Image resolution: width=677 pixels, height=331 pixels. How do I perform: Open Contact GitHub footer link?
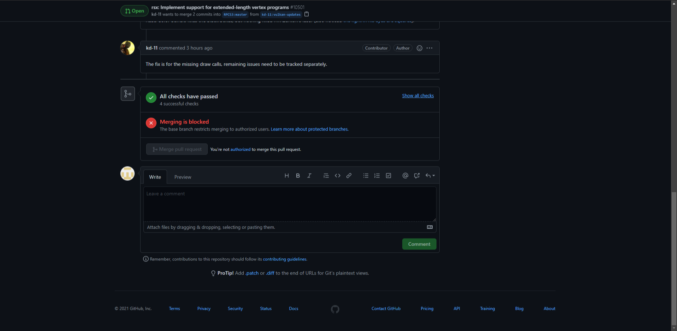tap(386, 308)
